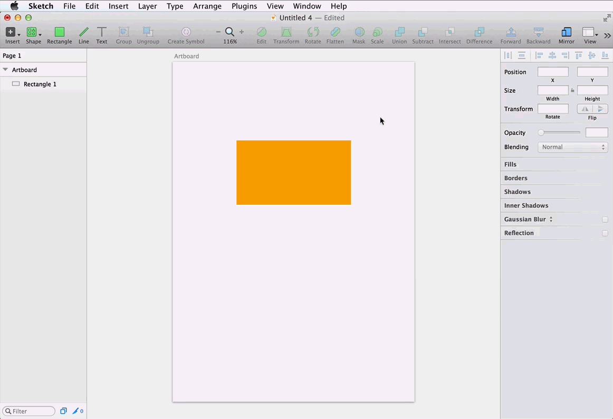The height and width of the screenshot is (419, 613).
Task: Adjust the Opacity slider
Action: 541,133
